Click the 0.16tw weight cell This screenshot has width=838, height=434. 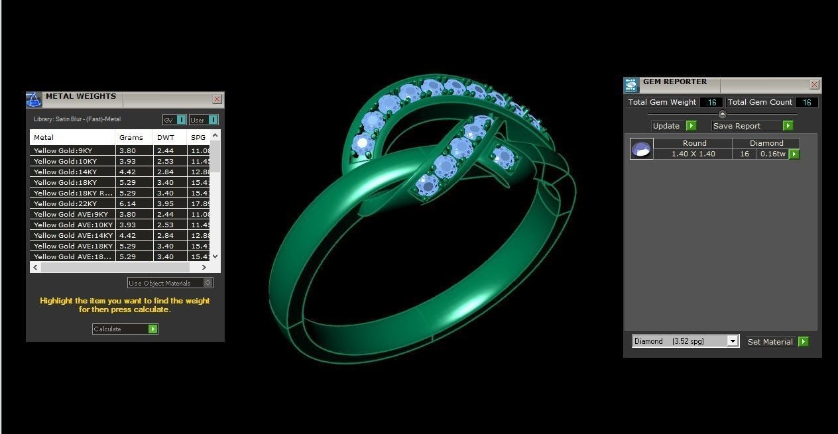pyautogui.click(x=772, y=154)
